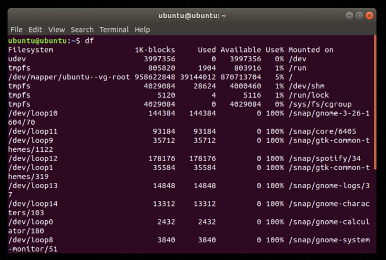The width and height of the screenshot is (386, 260).
Task: Open the File menu
Action: [x=17, y=29]
